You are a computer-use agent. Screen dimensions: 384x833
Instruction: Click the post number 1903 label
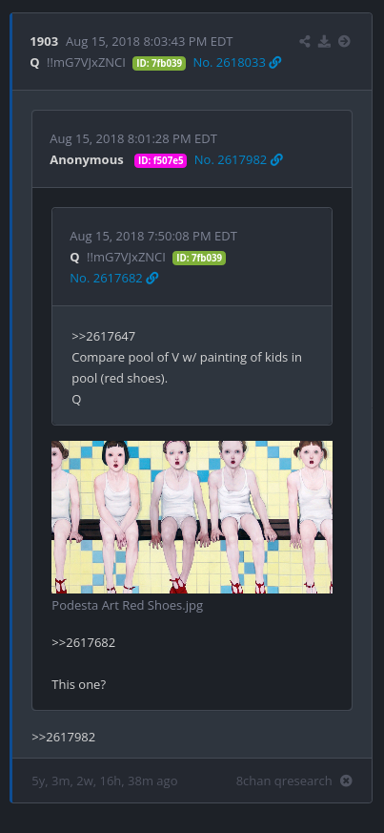pyautogui.click(x=44, y=41)
